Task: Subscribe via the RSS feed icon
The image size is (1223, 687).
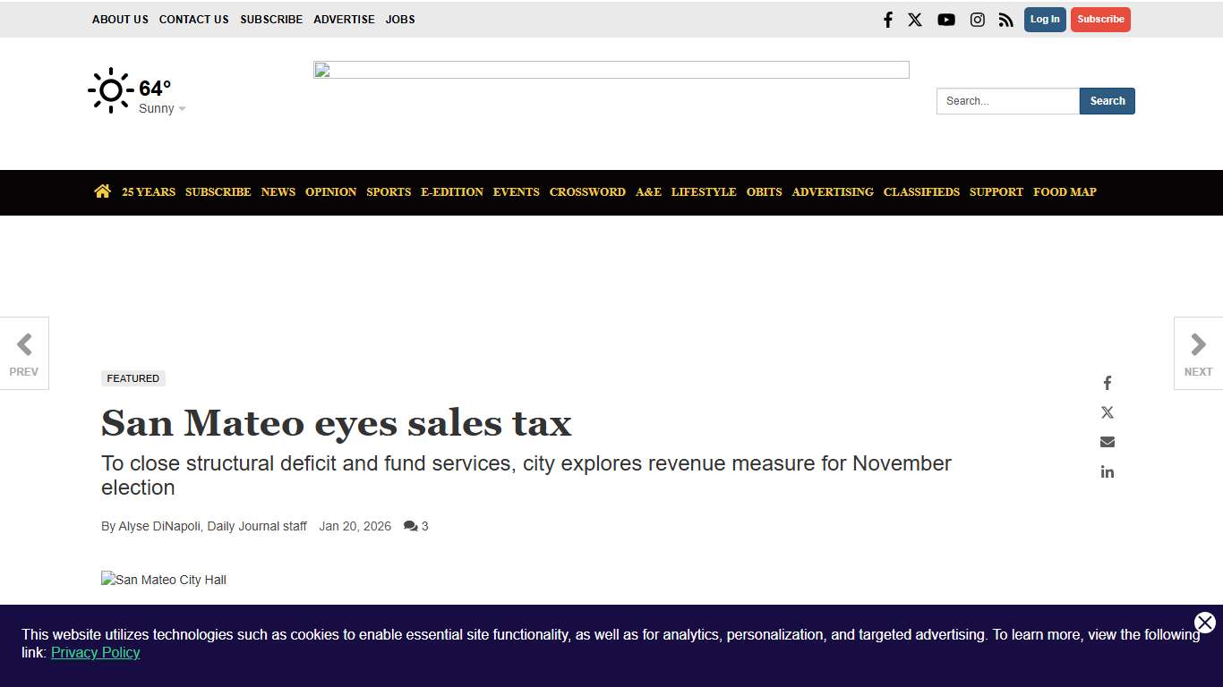Action: pos(1005,19)
